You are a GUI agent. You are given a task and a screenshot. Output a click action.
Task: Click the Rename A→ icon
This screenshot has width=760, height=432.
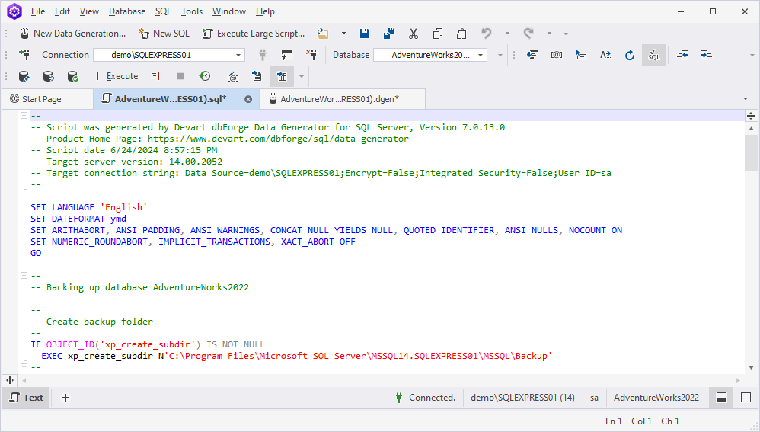(605, 55)
